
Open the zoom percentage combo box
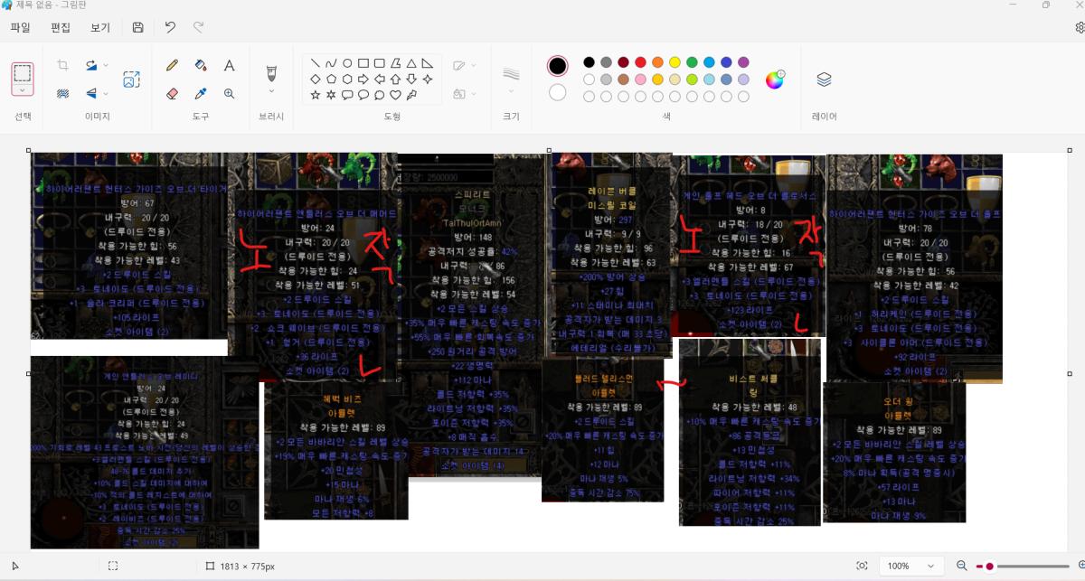[x=911, y=566]
